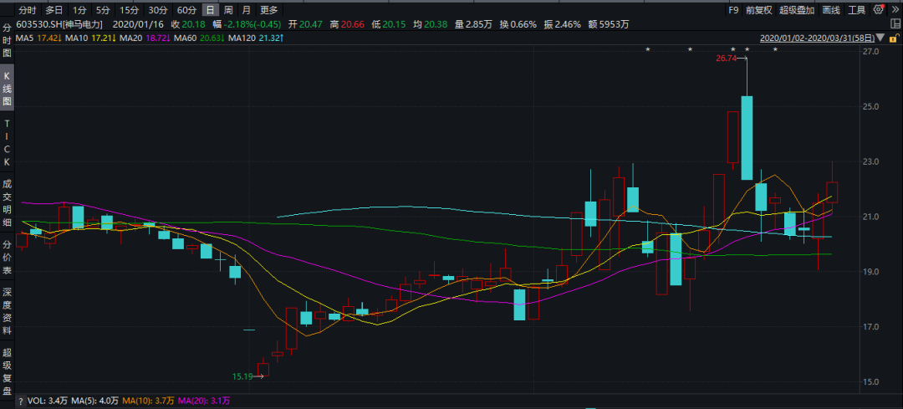Image resolution: width=903 pixels, height=409 pixels.
Task: Select the 周 weekly period
Action: (227, 10)
